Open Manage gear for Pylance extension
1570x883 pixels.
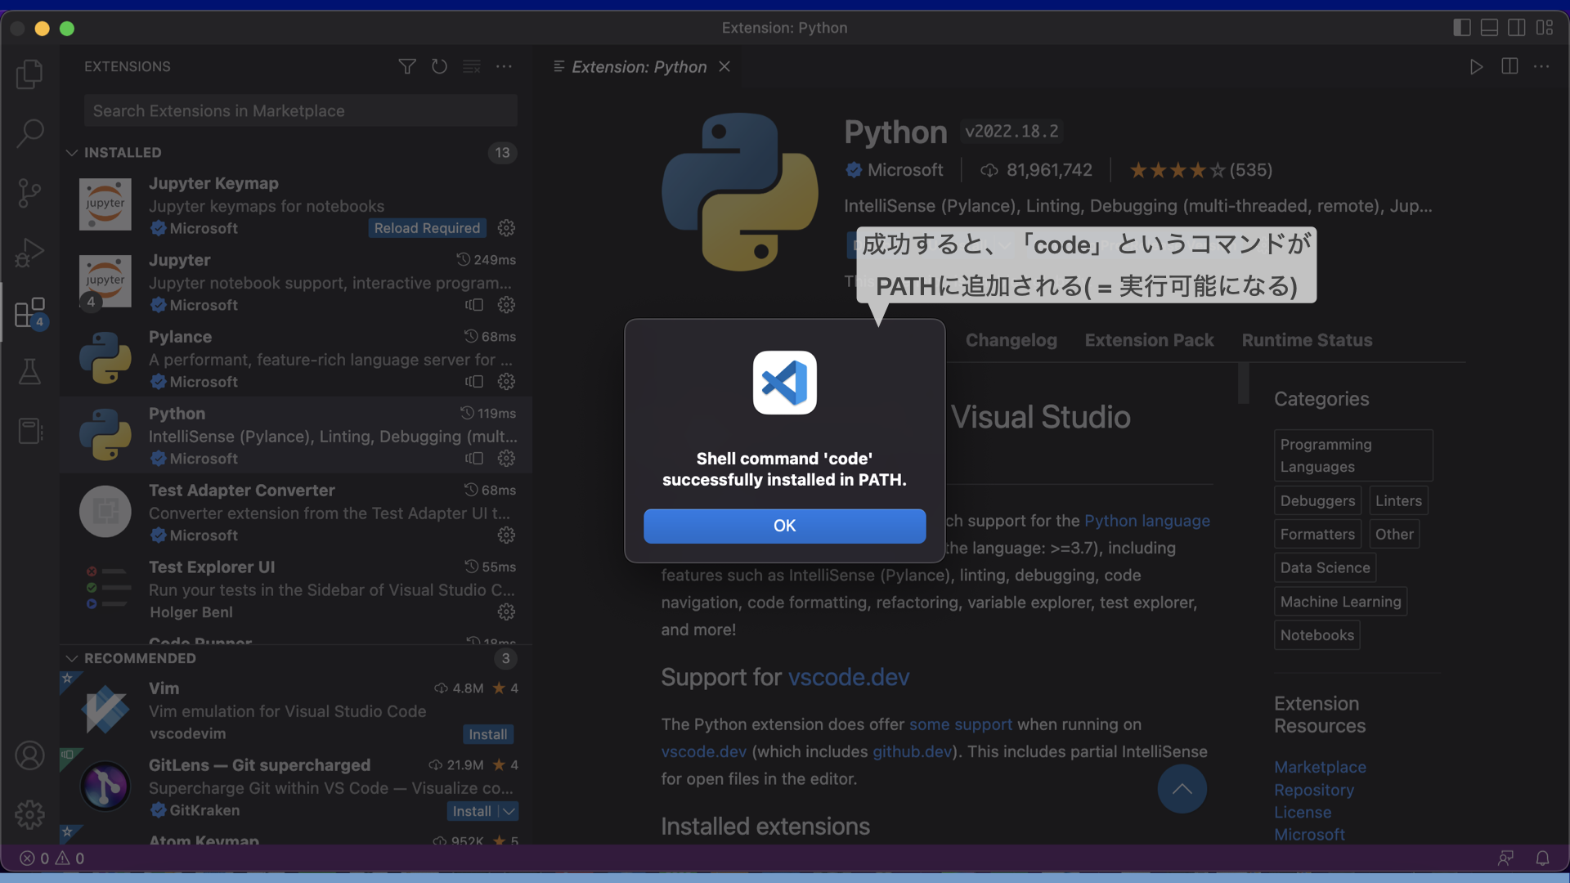[x=506, y=382]
